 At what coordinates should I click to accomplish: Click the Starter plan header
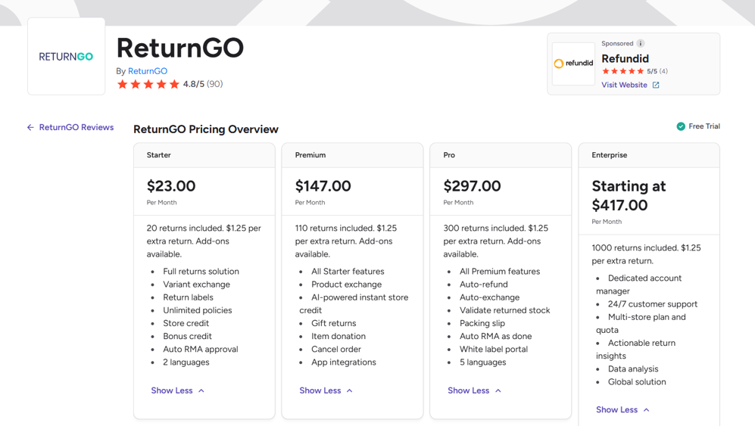point(204,155)
